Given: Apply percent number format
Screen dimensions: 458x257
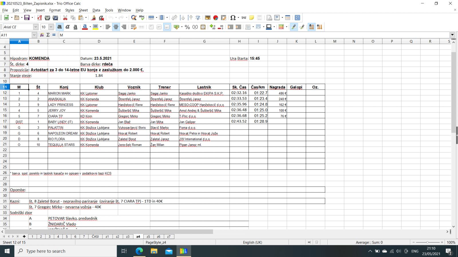Looking at the screenshot, I should (x=187, y=27).
